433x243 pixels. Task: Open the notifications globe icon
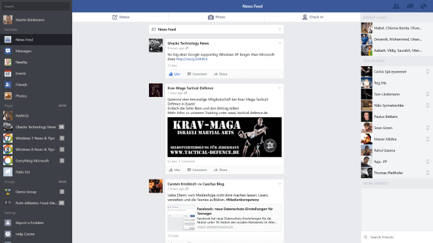(x=423, y=6)
